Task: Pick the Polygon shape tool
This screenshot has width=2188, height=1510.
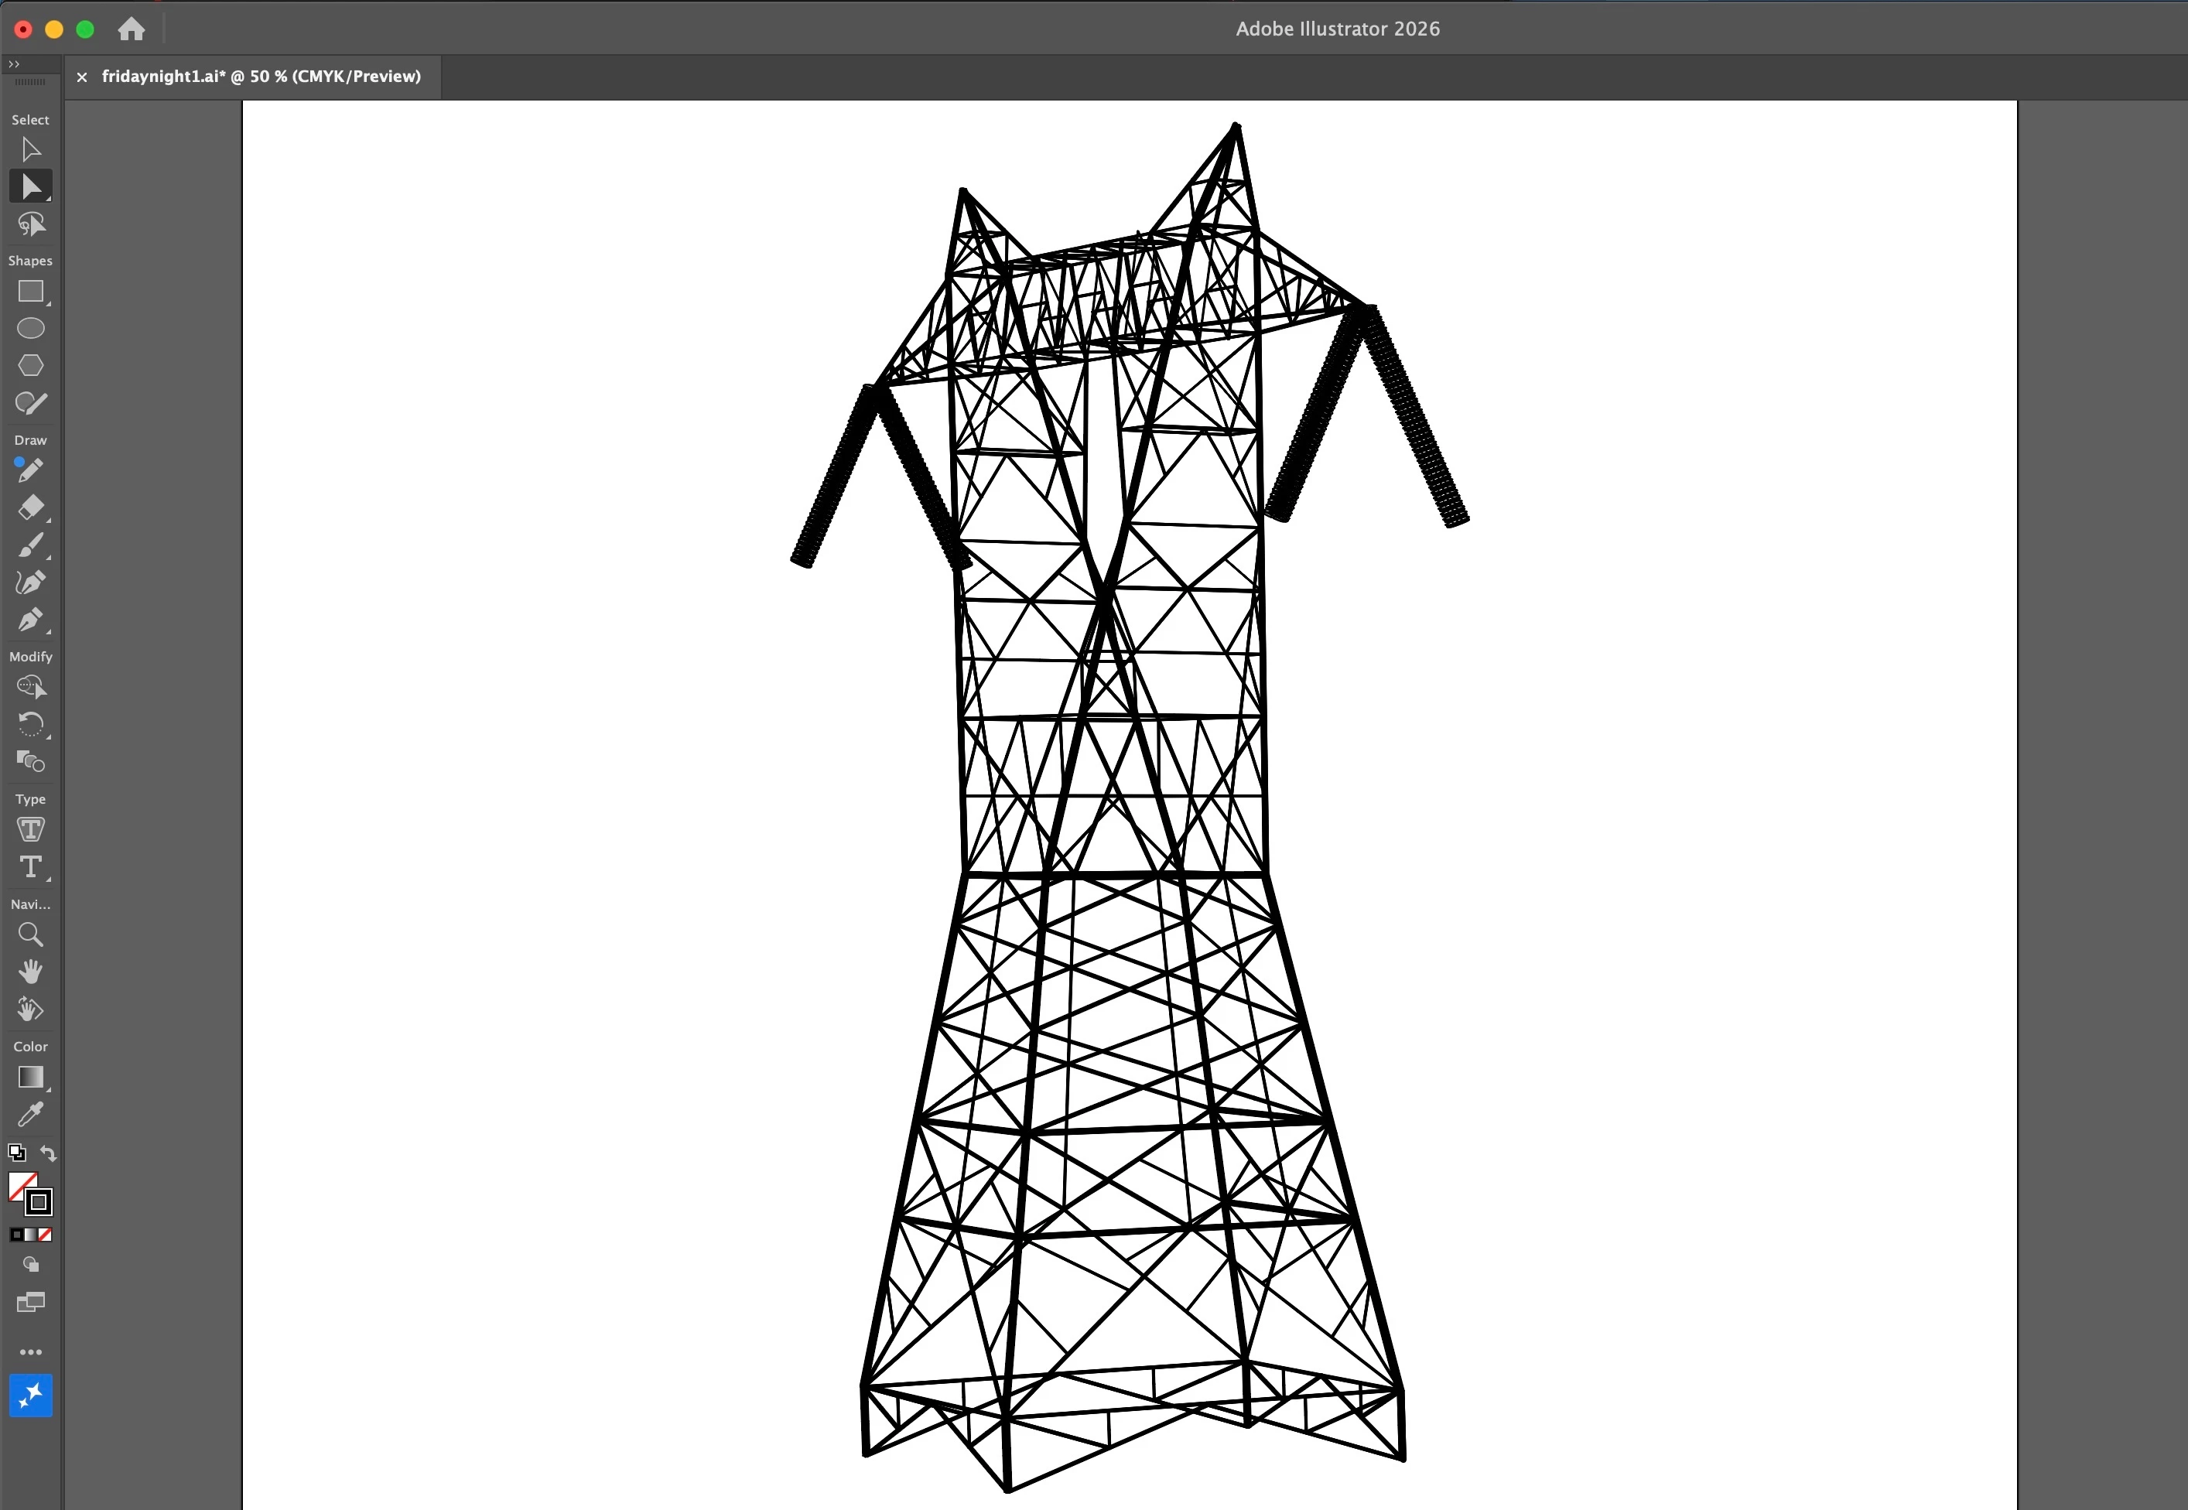Action: pyautogui.click(x=30, y=365)
